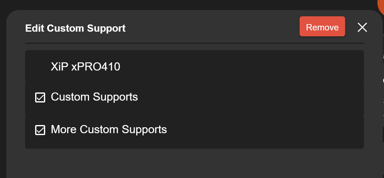Toggle the Custom Supports checkbox
Viewport: 384px width, 178px height.
pos(40,97)
